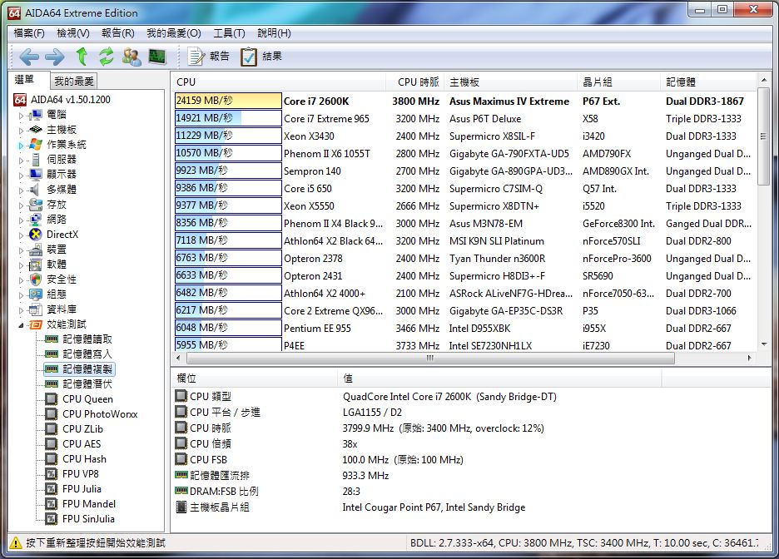The image size is (779, 559).
Task: Open the 檢視(V) menu
Action: [73, 33]
